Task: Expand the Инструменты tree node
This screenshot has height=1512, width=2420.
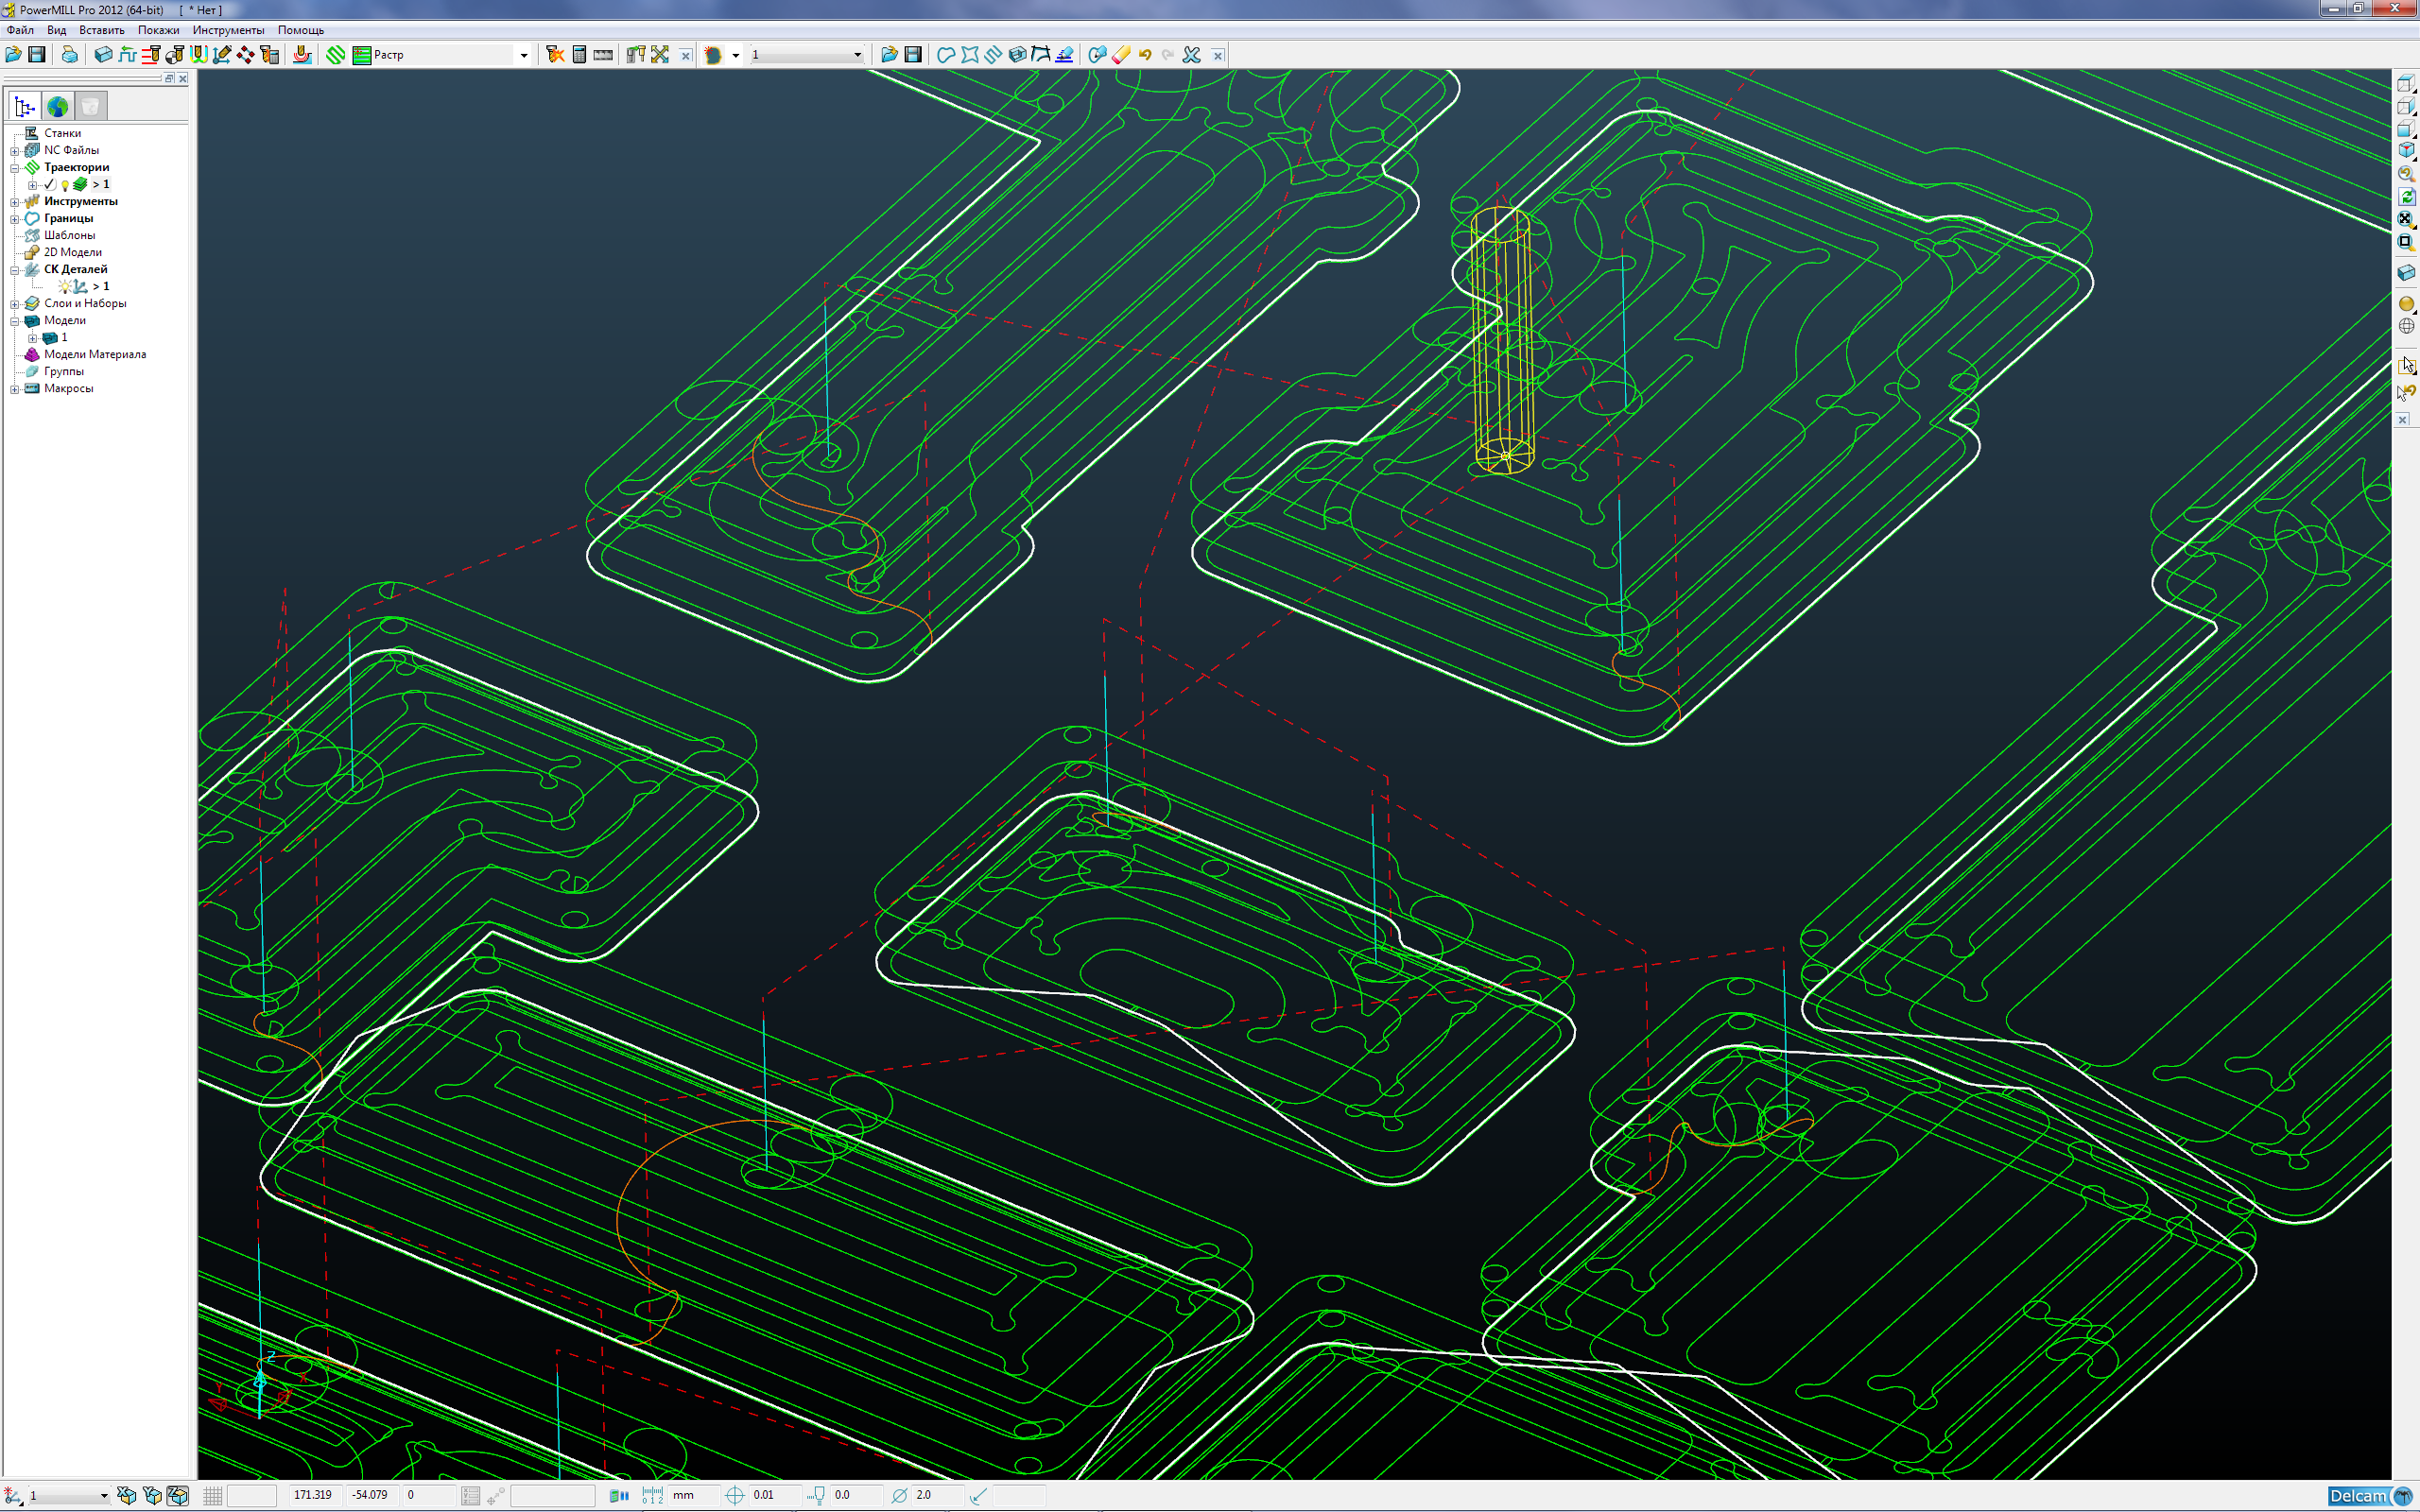Action: (x=15, y=202)
